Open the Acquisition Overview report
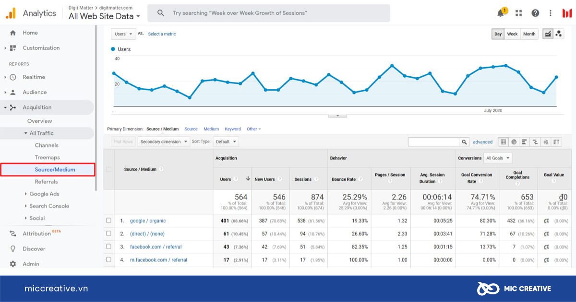This screenshot has width=576, height=302. pos(39,121)
